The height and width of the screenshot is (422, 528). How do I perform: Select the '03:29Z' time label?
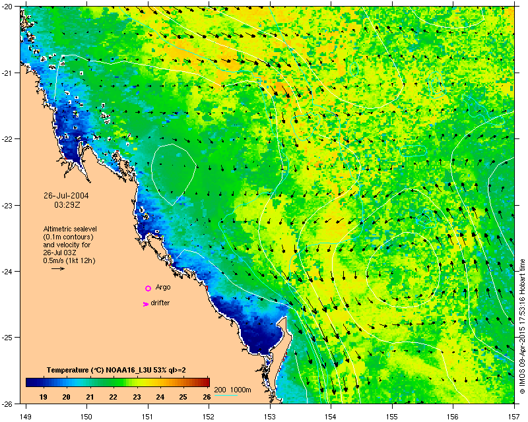pyautogui.click(x=67, y=204)
